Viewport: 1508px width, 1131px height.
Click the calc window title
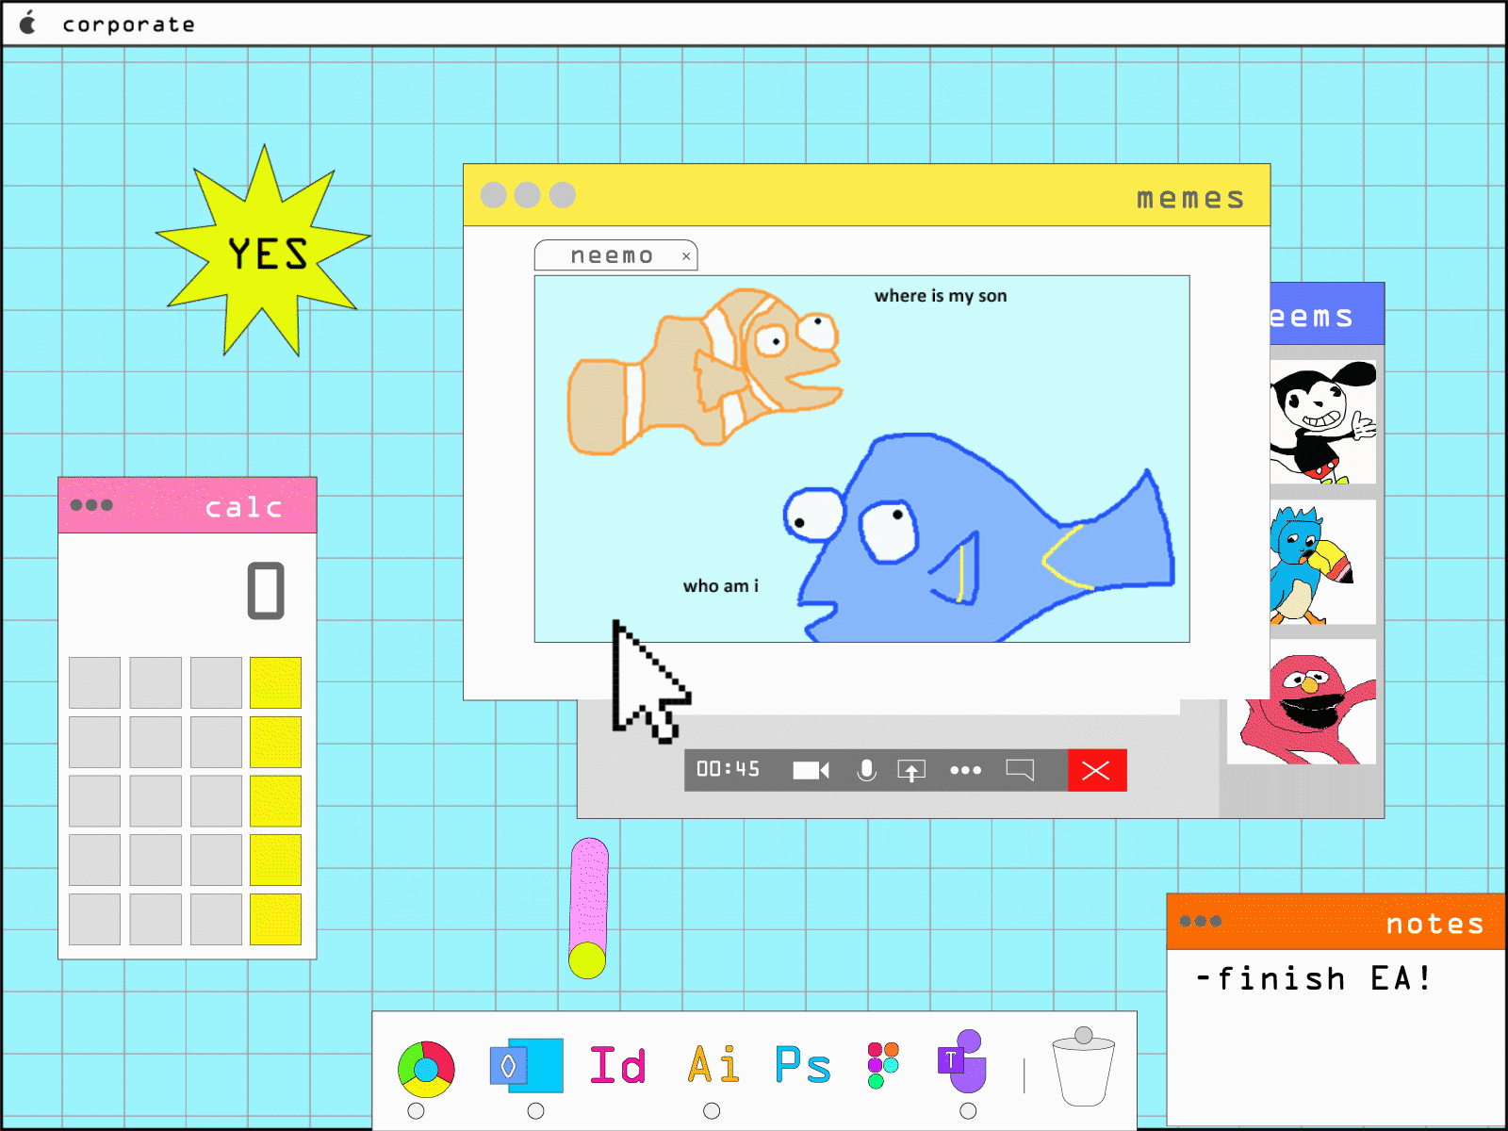[x=244, y=507]
